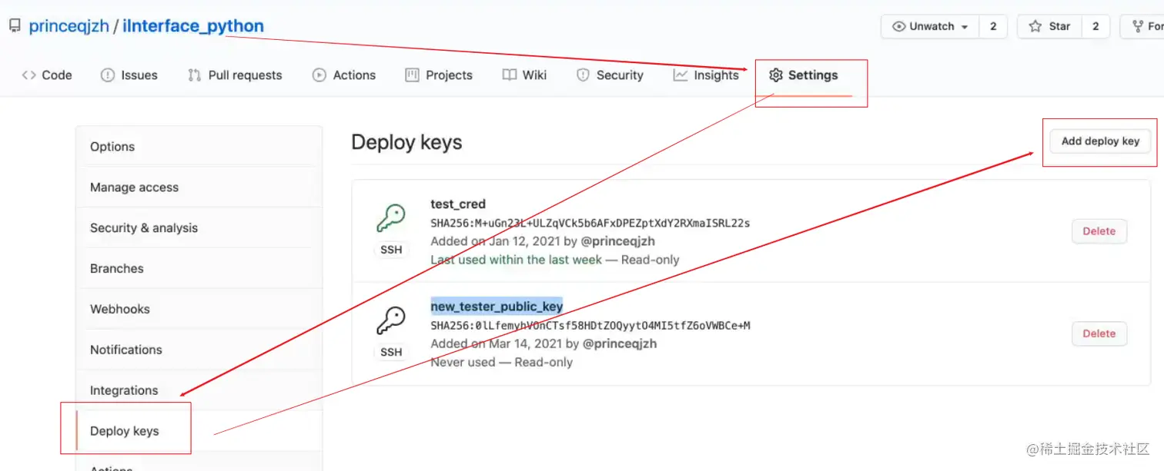
Task: Open Integrations settings
Action: tap(199, 390)
